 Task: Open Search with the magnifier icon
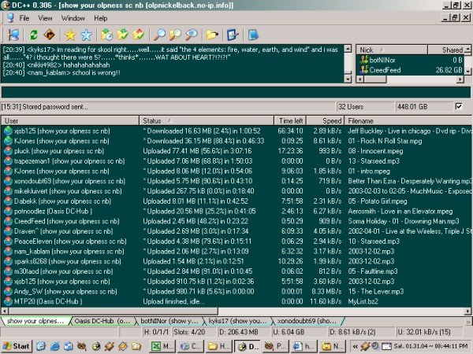(x=159, y=35)
